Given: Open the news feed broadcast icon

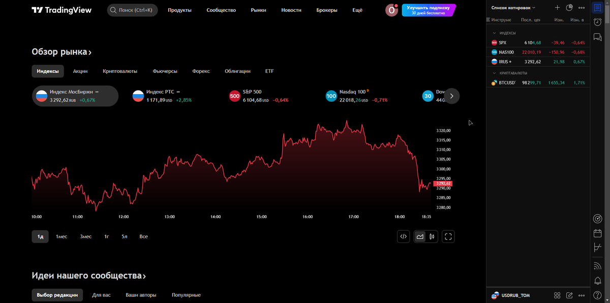Looking at the screenshot, I should (x=597, y=266).
